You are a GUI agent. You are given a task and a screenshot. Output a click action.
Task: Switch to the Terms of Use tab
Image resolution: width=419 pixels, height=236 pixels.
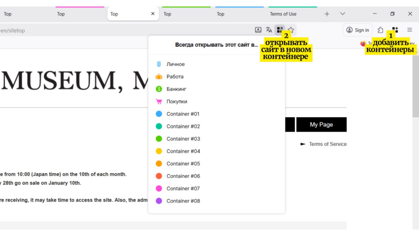coord(293,14)
